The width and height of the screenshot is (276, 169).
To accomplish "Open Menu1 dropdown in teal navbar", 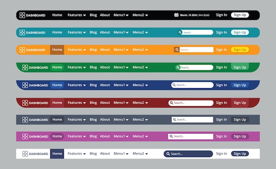I will coord(121,32).
